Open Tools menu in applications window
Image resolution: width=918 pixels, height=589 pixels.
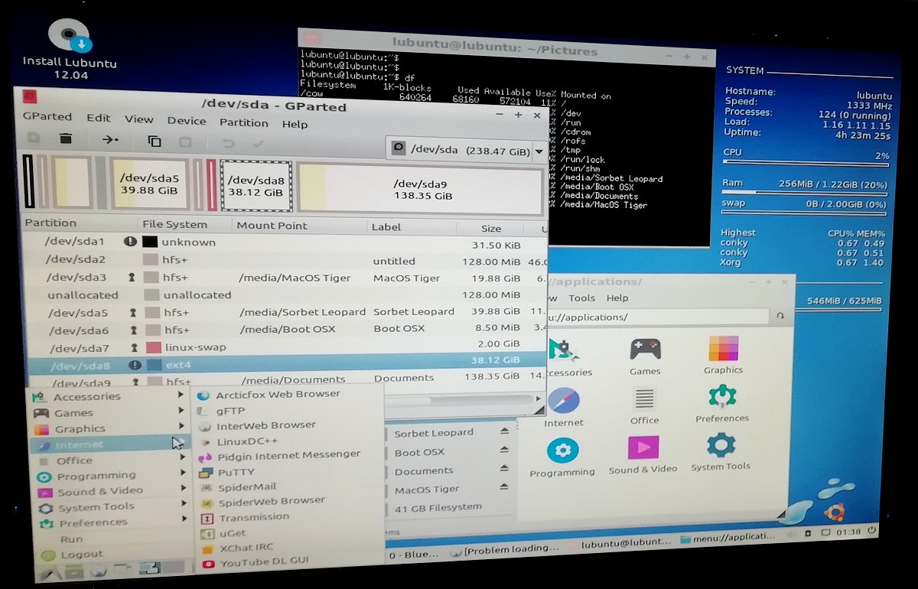581,298
